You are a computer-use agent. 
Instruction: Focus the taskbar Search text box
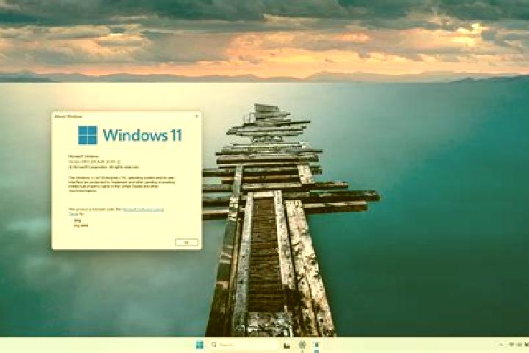click(244, 345)
